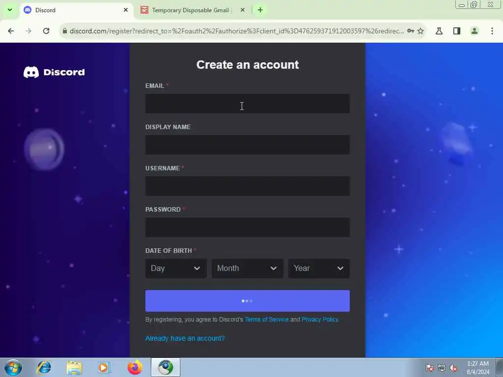Image resolution: width=503 pixels, height=377 pixels.
Task: Open the tab search dropdown arrow
Action: coord(10,10)
